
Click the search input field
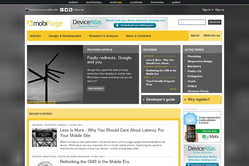pyautogui.click(x=192, y=22)
